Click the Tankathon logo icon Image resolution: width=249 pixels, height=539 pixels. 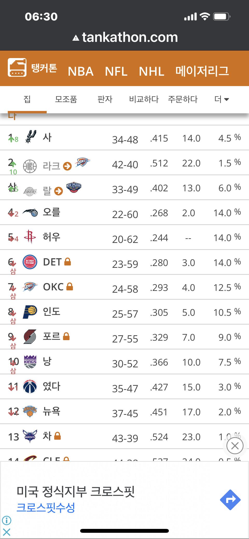coord(17,67)
